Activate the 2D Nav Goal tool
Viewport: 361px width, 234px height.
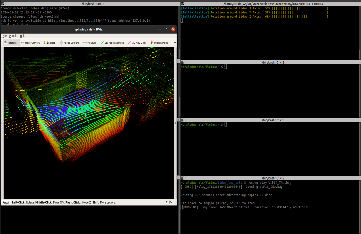pyautogui.click(x=137, y=43)
